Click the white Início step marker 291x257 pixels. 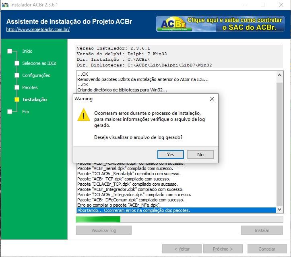click(10, 51)
